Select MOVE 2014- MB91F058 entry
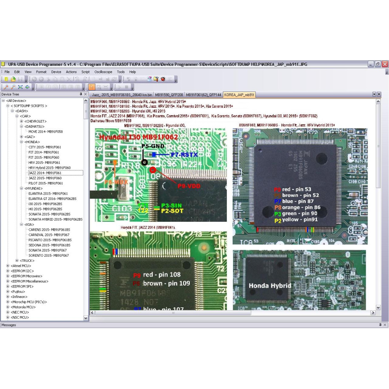Viewport: 389px width, 389px height. click(x=46, y=131)
